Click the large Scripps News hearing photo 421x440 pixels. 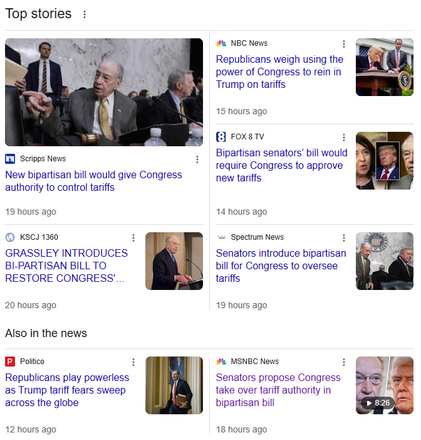(x=104, y=92)
